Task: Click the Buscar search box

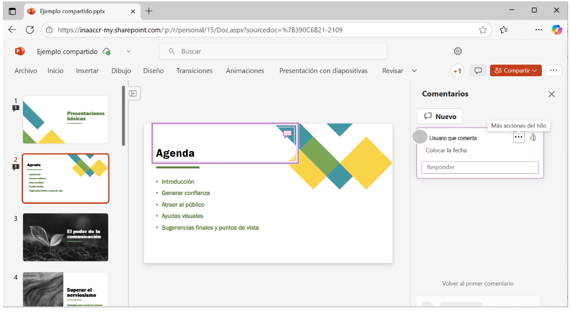Action: [273, 51]
